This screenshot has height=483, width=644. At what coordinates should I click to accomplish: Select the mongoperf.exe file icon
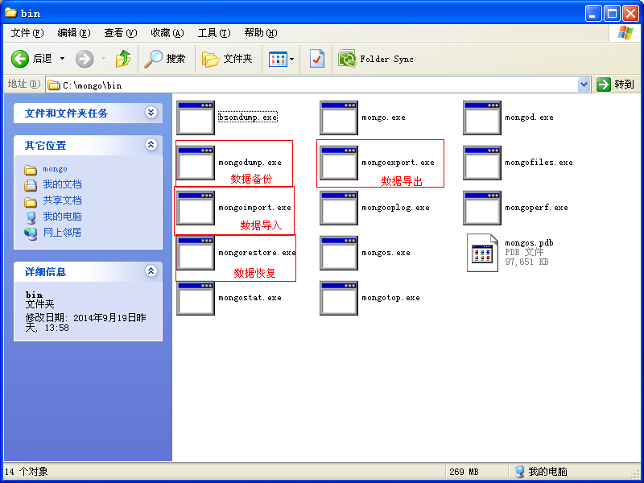pyautogui.click(x=482, y=208)
